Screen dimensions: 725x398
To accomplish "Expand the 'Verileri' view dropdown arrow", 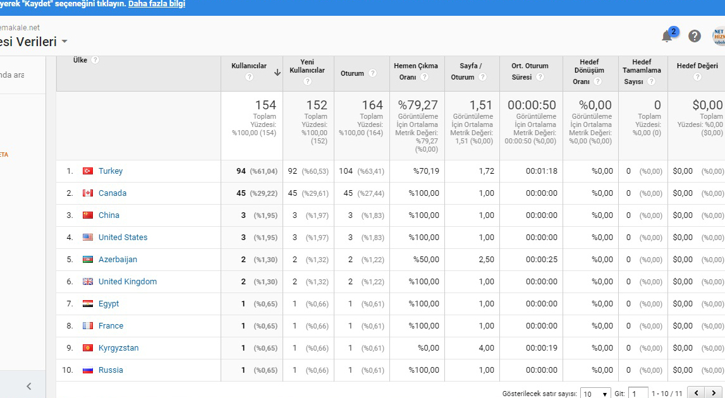I will pyautogui.click(x=64, y=42).
